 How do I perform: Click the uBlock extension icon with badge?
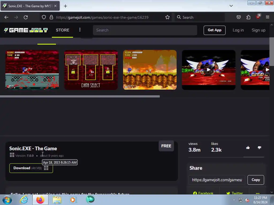point(258,17)
